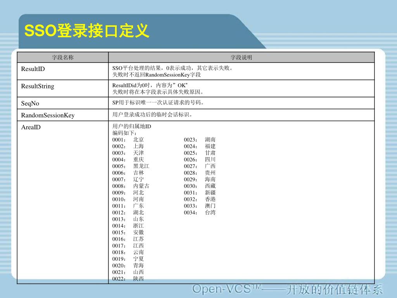The image size is (397, 298).
Task: Select the AreaID field name cell
Action: pos(63,202)
